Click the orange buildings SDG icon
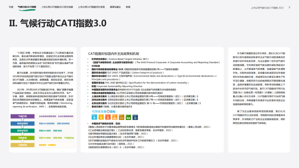The width and height of the screenshot is (299, 168). [x=115, y=117]
